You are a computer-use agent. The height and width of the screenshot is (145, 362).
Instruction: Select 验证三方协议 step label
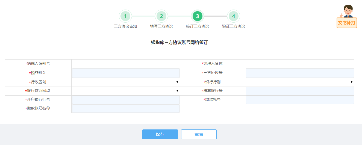click(234, 26)
